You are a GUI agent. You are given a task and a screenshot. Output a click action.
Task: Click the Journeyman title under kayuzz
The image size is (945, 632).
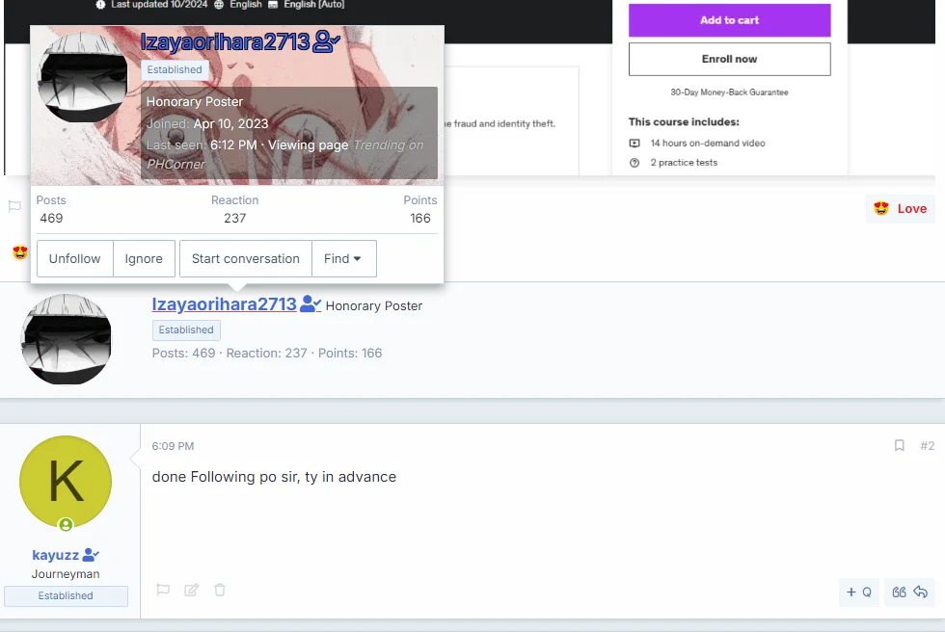click(x=66, y=574)
